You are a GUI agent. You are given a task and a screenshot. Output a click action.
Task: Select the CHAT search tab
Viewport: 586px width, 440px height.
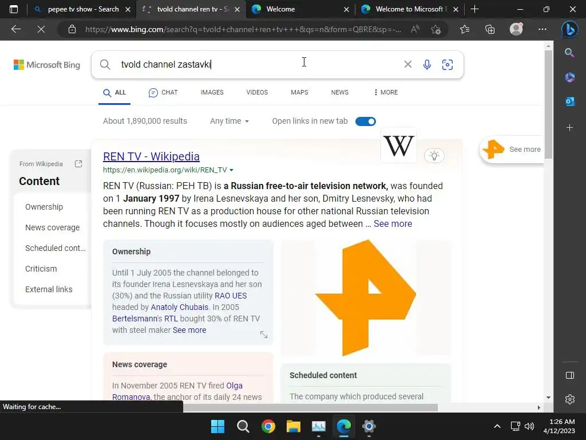(x=163, y=92)
